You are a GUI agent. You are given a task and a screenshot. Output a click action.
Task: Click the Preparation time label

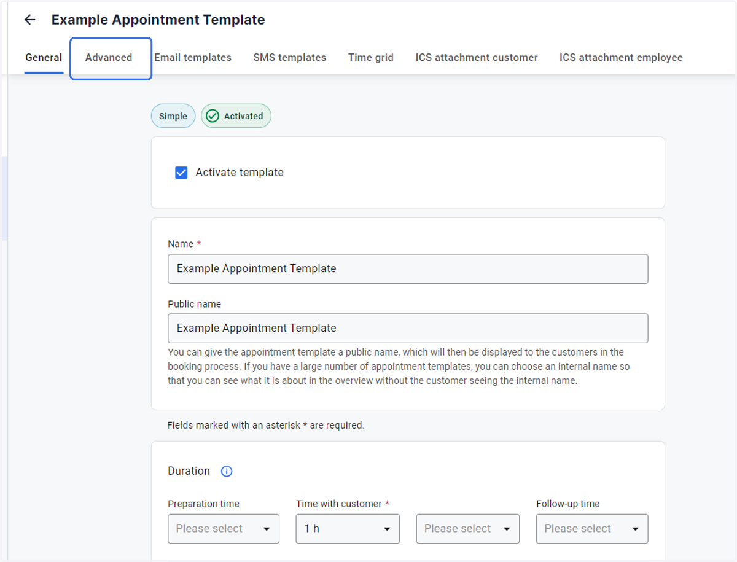[204, 504]
